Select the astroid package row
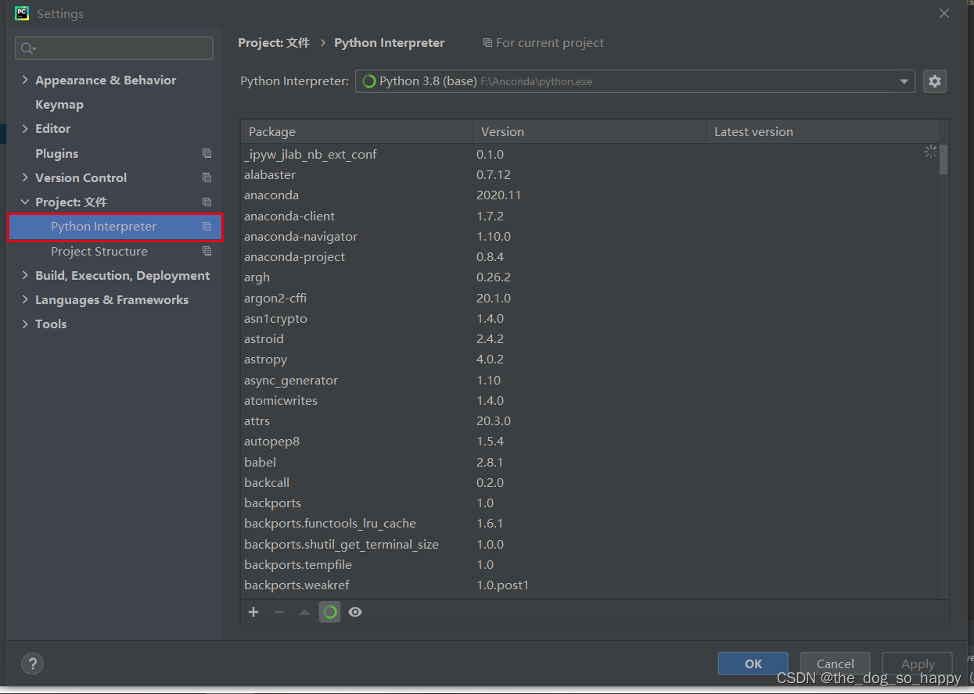The image size is (974, 694). click(590, 338)
